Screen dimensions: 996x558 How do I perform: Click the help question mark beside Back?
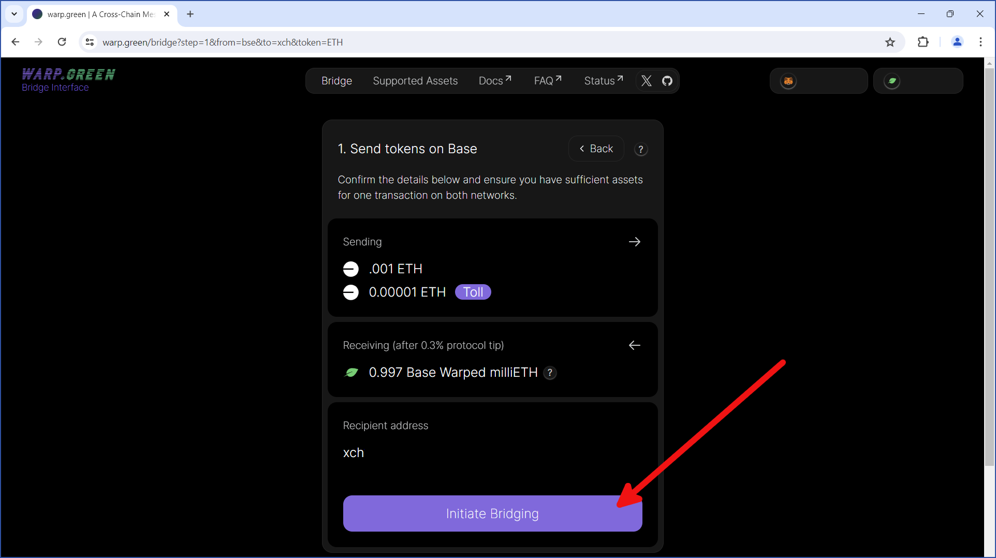[x=640, y=150]
